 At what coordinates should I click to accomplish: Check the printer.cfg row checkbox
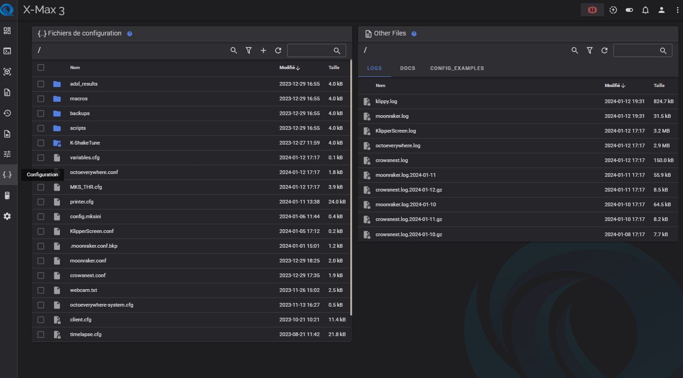pos(41,202)
